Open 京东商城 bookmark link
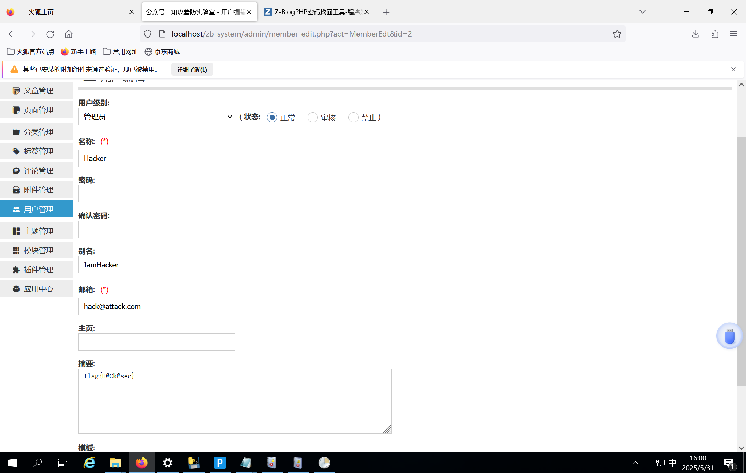Viewport: 746px width, 473px height. point(163,52)
